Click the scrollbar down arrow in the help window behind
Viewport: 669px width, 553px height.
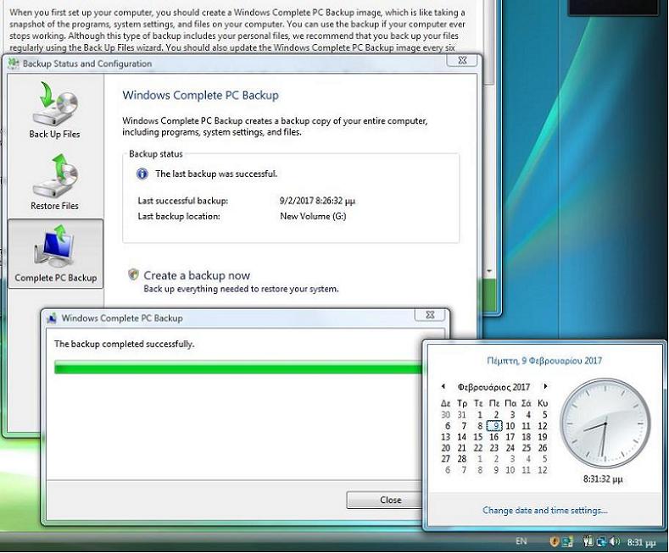pos(489,271)
